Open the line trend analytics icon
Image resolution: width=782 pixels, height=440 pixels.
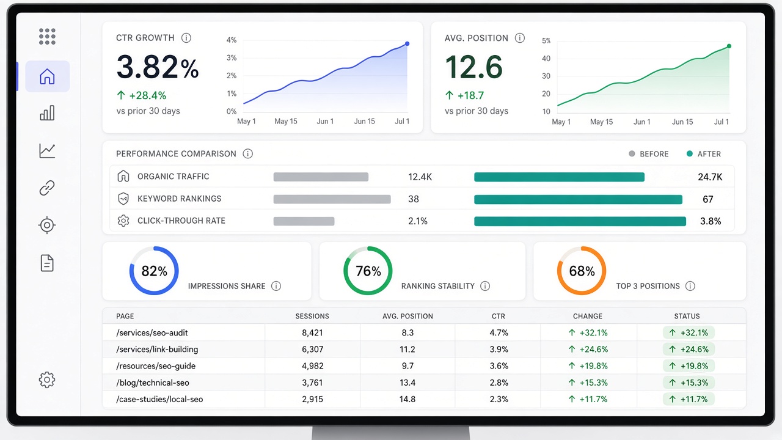[47, 151]
